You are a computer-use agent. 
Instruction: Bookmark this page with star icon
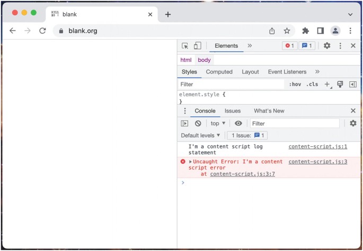click(x=287, y=31)
